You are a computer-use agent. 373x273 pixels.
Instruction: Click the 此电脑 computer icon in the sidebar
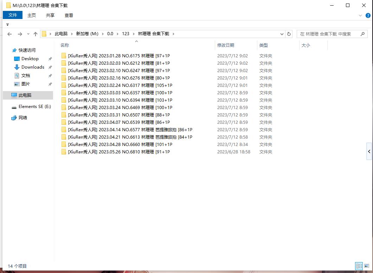click(14, 95)
